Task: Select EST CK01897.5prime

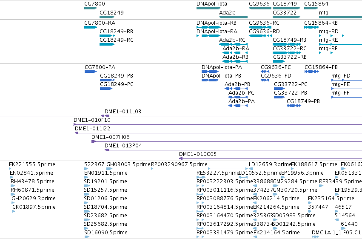Action: click(14, 212)
